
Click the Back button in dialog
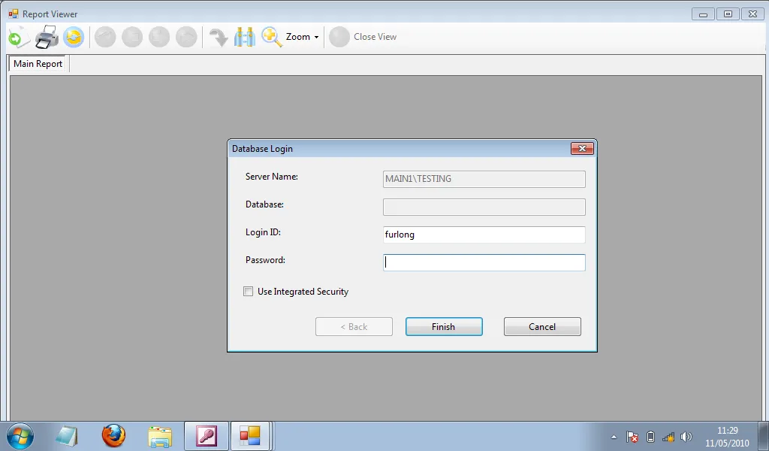point(354,327)
